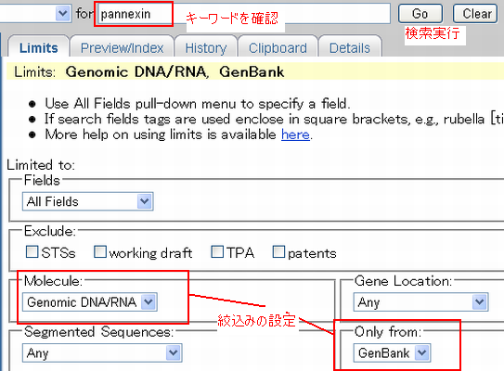504x371 pixels.
Task: Expand the All Fields dropdown
Action: pos(88,201)
